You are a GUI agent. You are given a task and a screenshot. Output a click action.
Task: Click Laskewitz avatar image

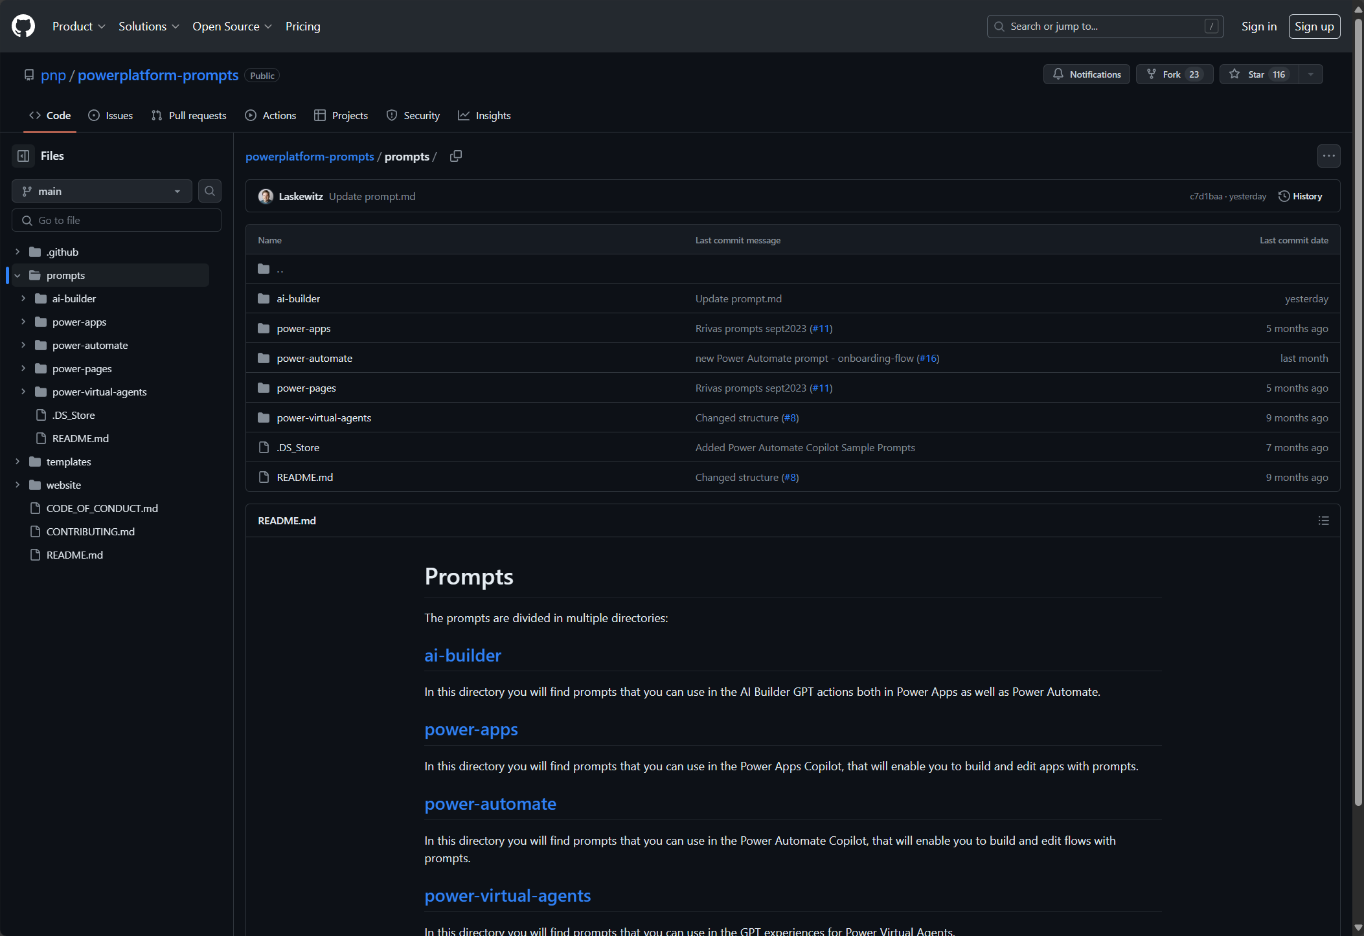click(x=266, y=196)
